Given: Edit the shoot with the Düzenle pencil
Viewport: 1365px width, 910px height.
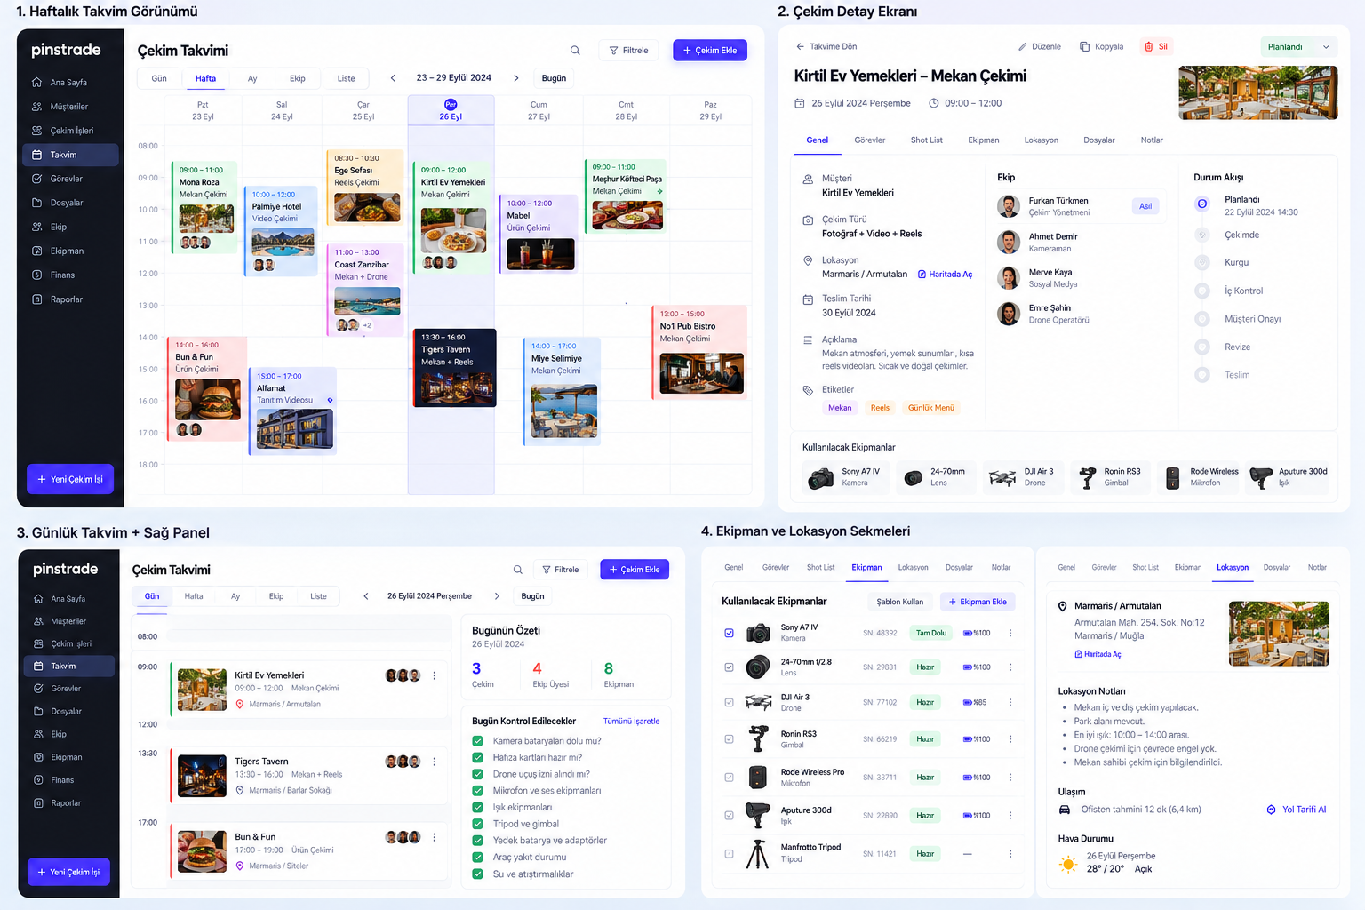Looking at the screenshot, I should pos(1040,46).
